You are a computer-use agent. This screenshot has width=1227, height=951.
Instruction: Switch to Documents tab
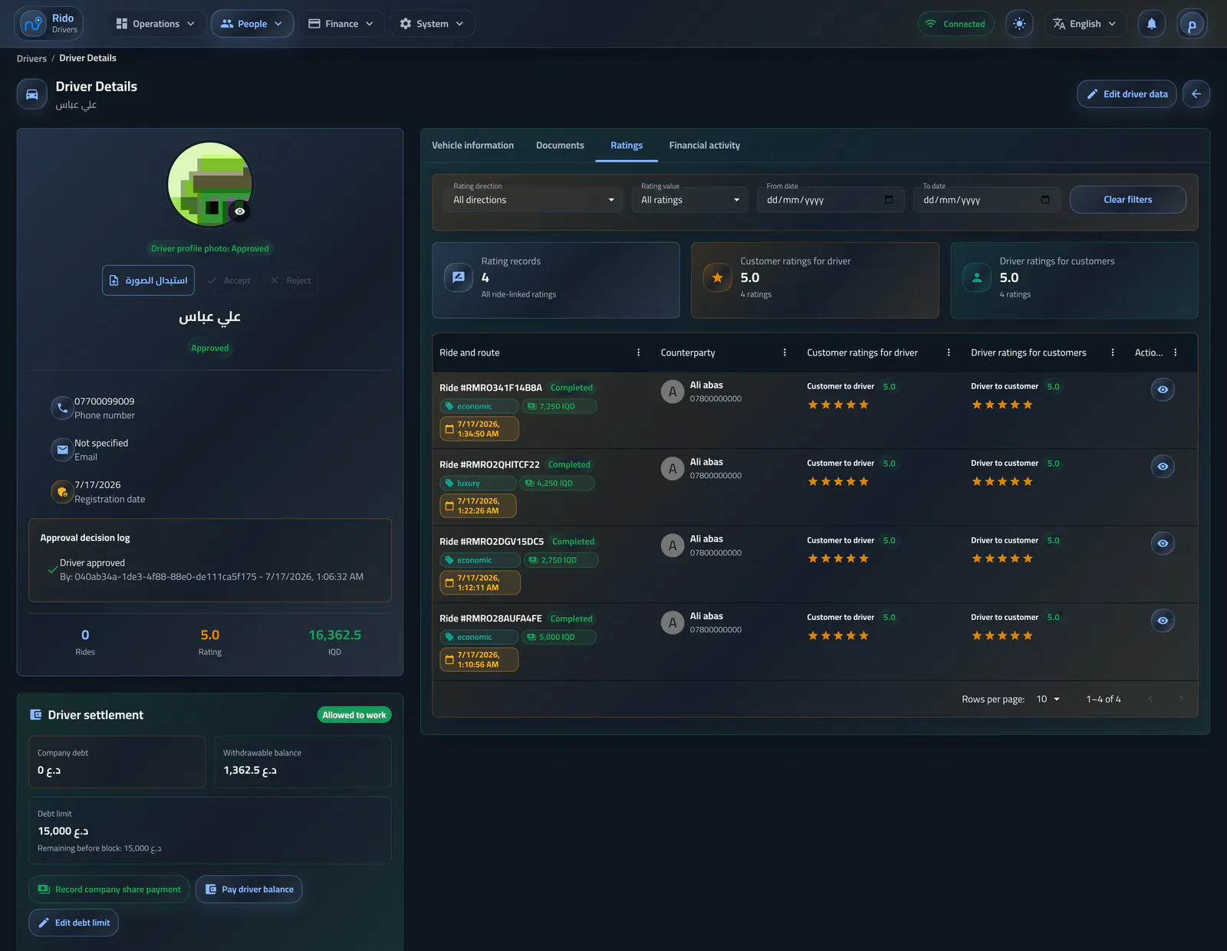pyautogui.click(x=560, y=146)
